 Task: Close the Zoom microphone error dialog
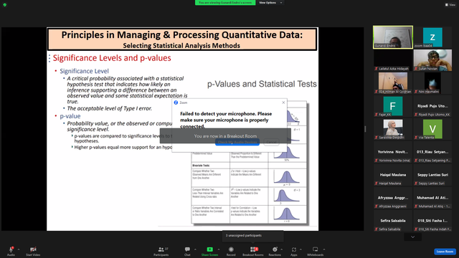coord(283,102)
